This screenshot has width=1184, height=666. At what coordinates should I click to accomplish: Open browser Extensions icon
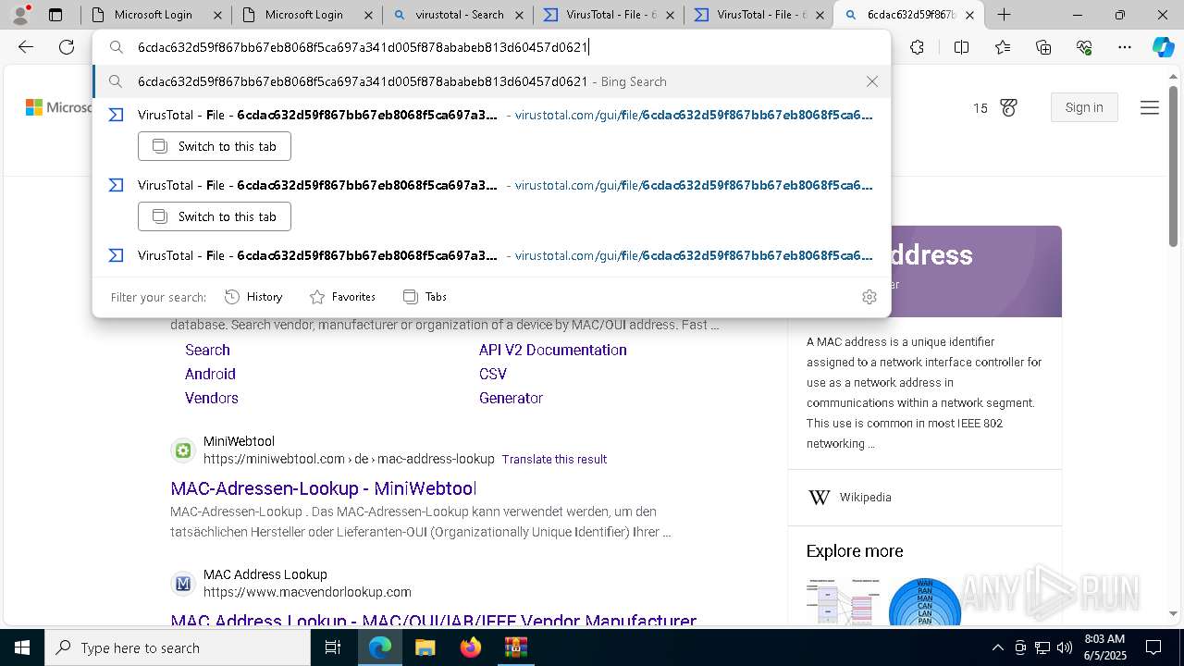(x=917, y=47)
